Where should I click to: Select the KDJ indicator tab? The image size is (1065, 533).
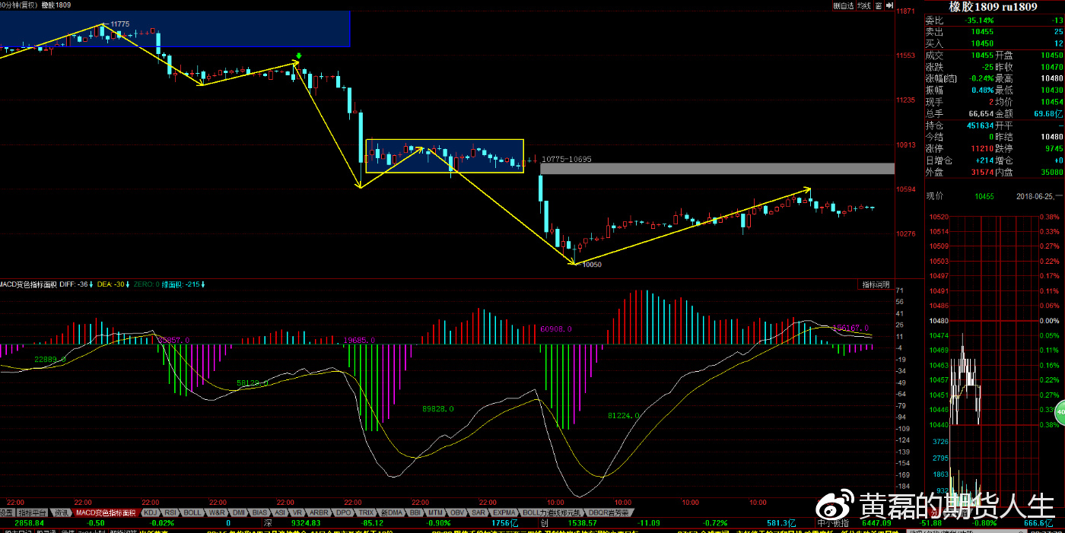[x=151, y=512]
